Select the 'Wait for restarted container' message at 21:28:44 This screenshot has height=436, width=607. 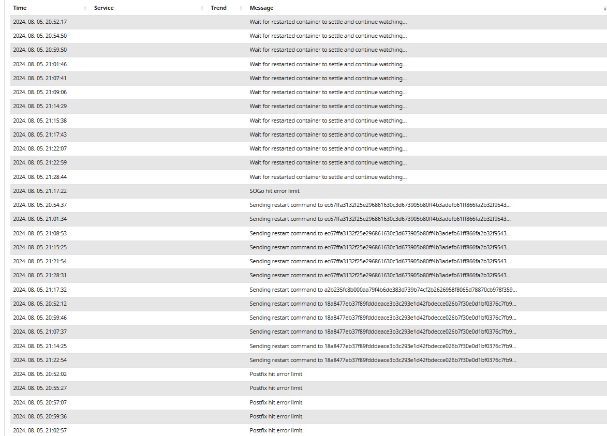coord(328,177)
